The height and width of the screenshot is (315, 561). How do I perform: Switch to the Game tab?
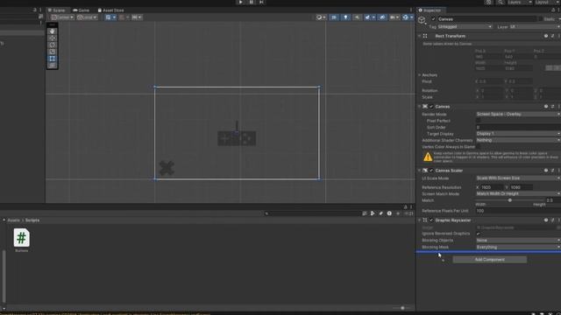pos(82,10)
